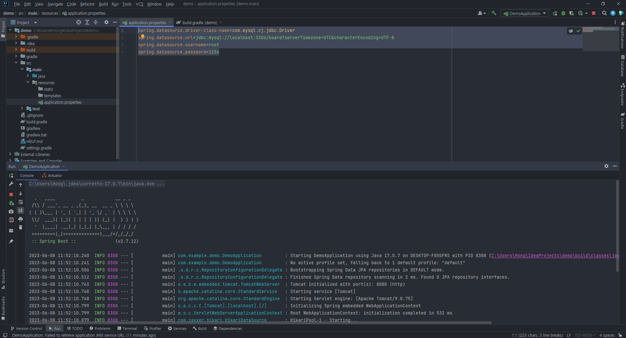Open run configuration wrench in Run panel
This screenshot has width=626, height=338.
[x=11, y=184]
